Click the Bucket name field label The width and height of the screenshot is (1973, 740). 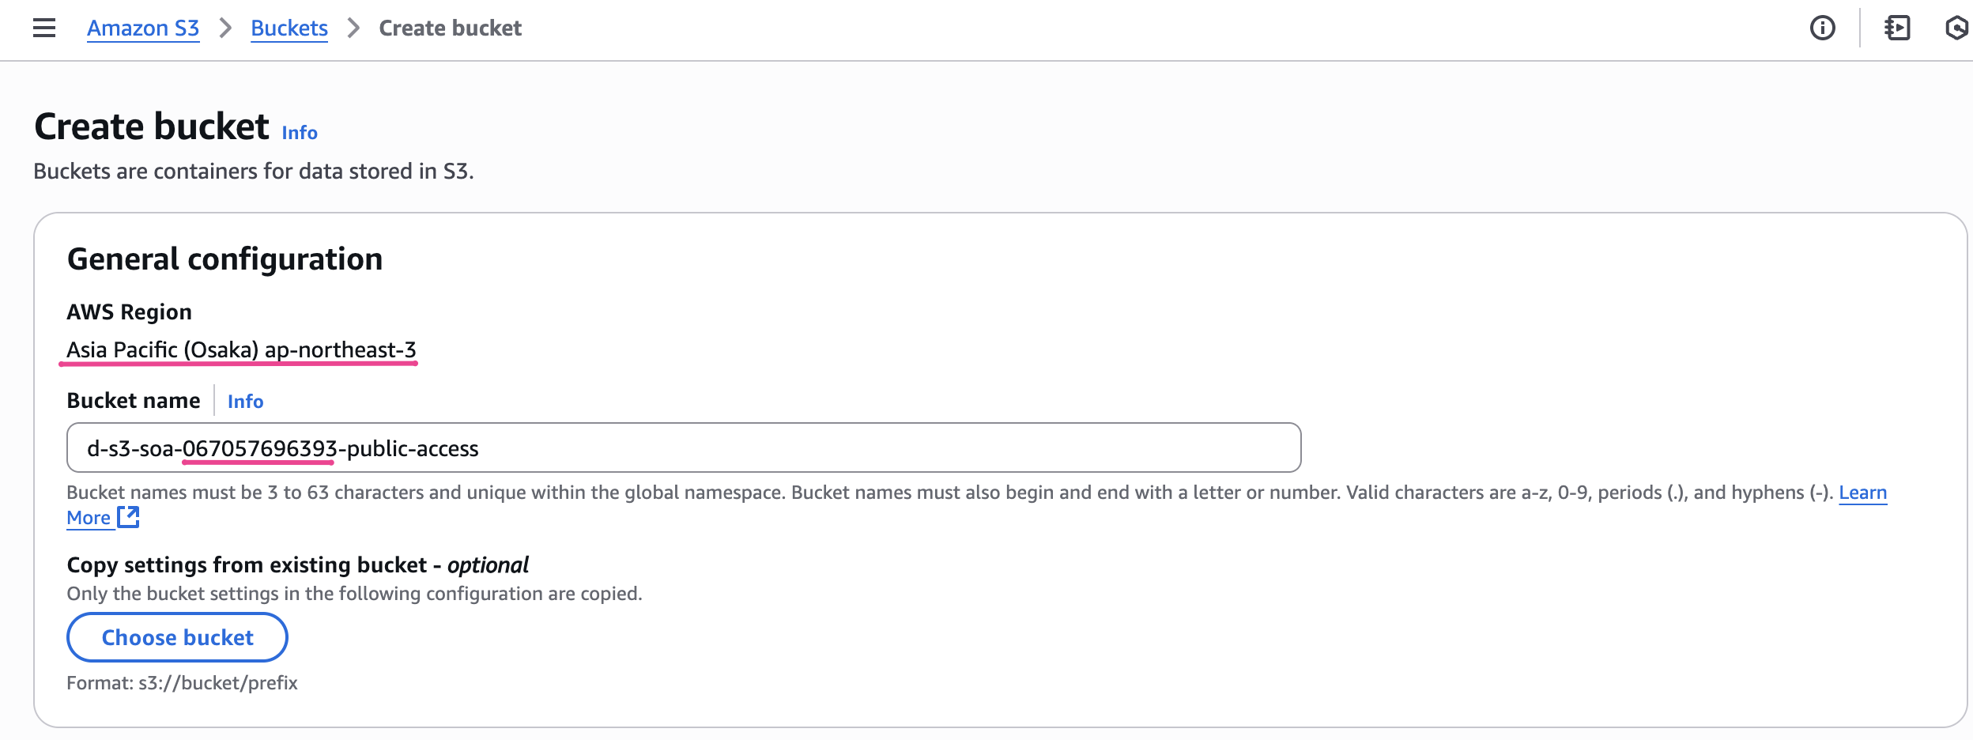coord(134,401)
